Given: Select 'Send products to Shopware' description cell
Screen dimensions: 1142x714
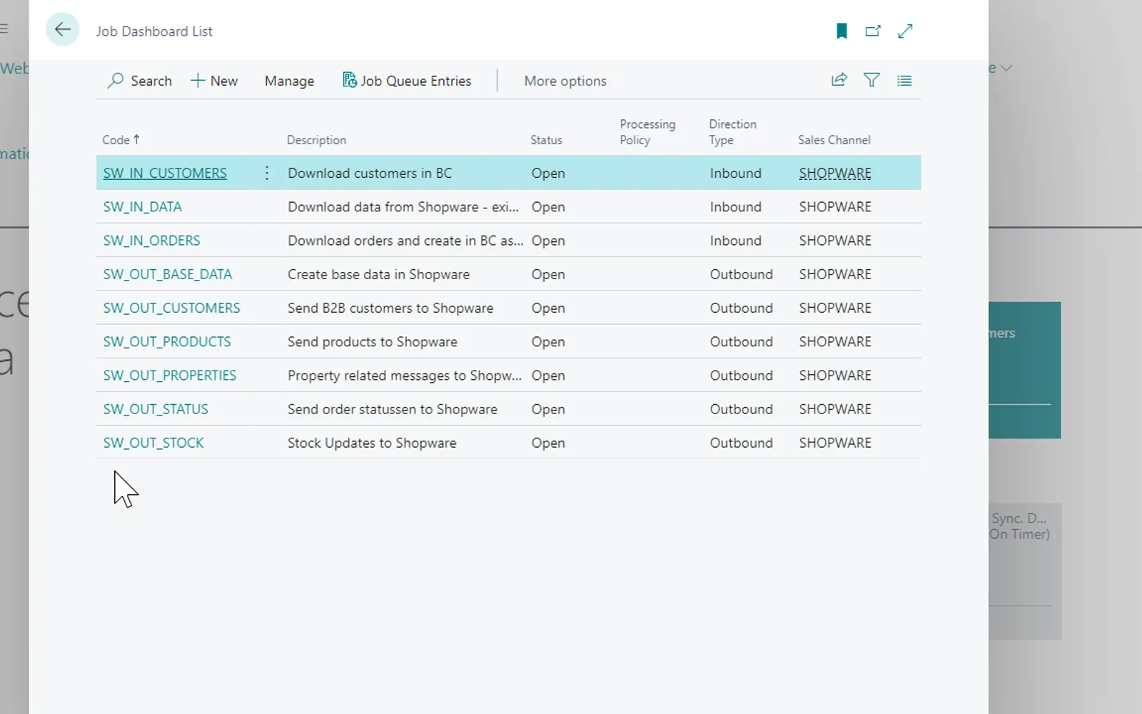Looking at the screenshot, I should 372,341.
